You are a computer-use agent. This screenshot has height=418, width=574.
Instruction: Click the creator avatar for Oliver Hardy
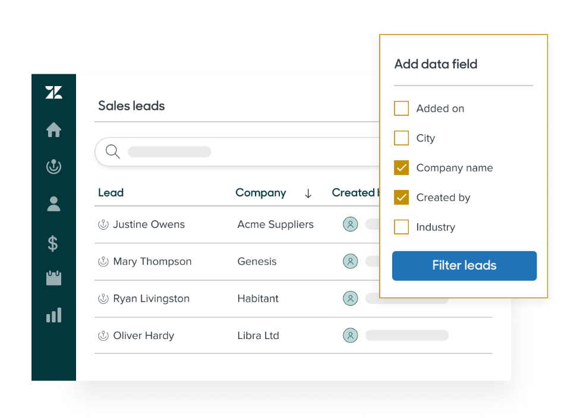point(351,335)
